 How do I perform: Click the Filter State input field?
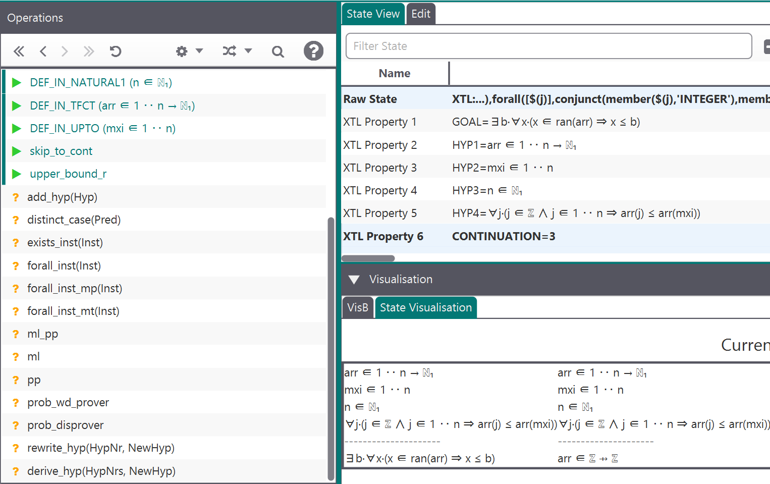coord(548,46)
